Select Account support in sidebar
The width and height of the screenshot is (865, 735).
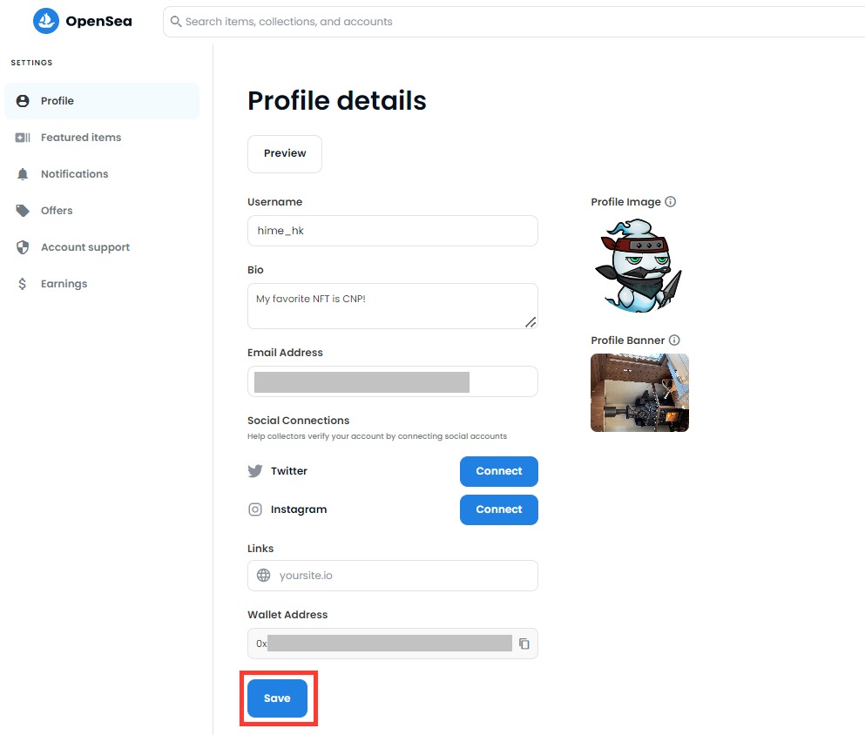click(84, 247)
